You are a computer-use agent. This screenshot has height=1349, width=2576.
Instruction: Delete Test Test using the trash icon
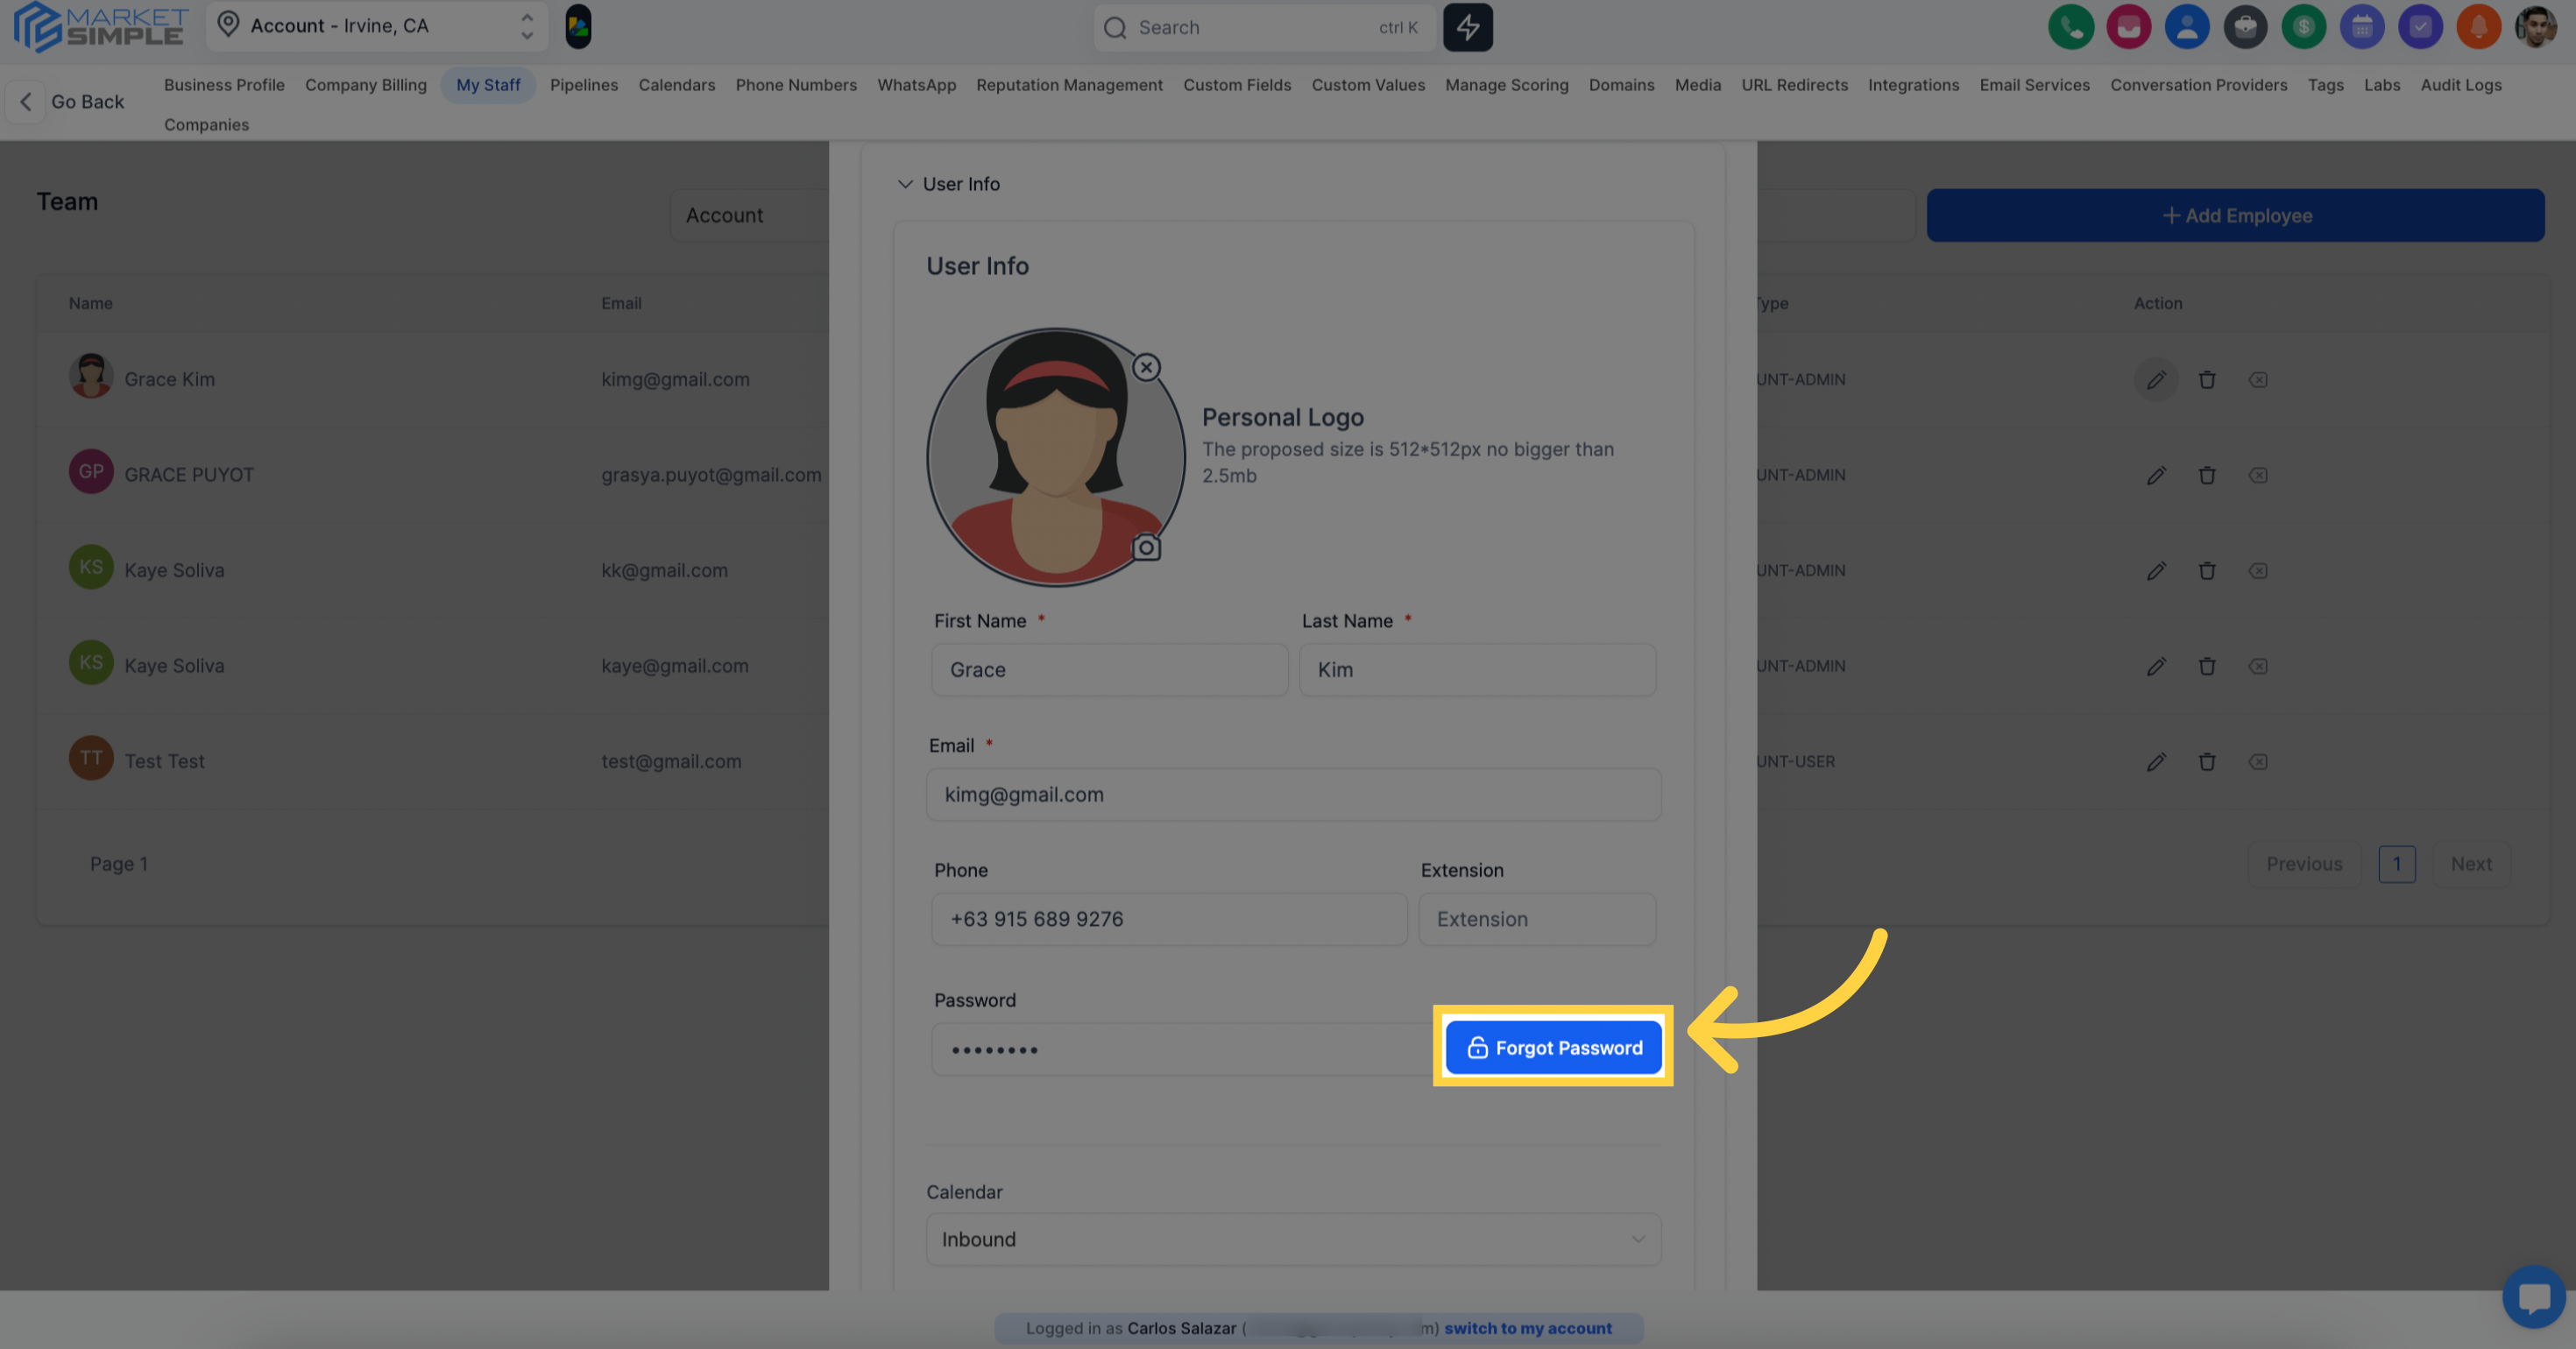(2206, 761)
